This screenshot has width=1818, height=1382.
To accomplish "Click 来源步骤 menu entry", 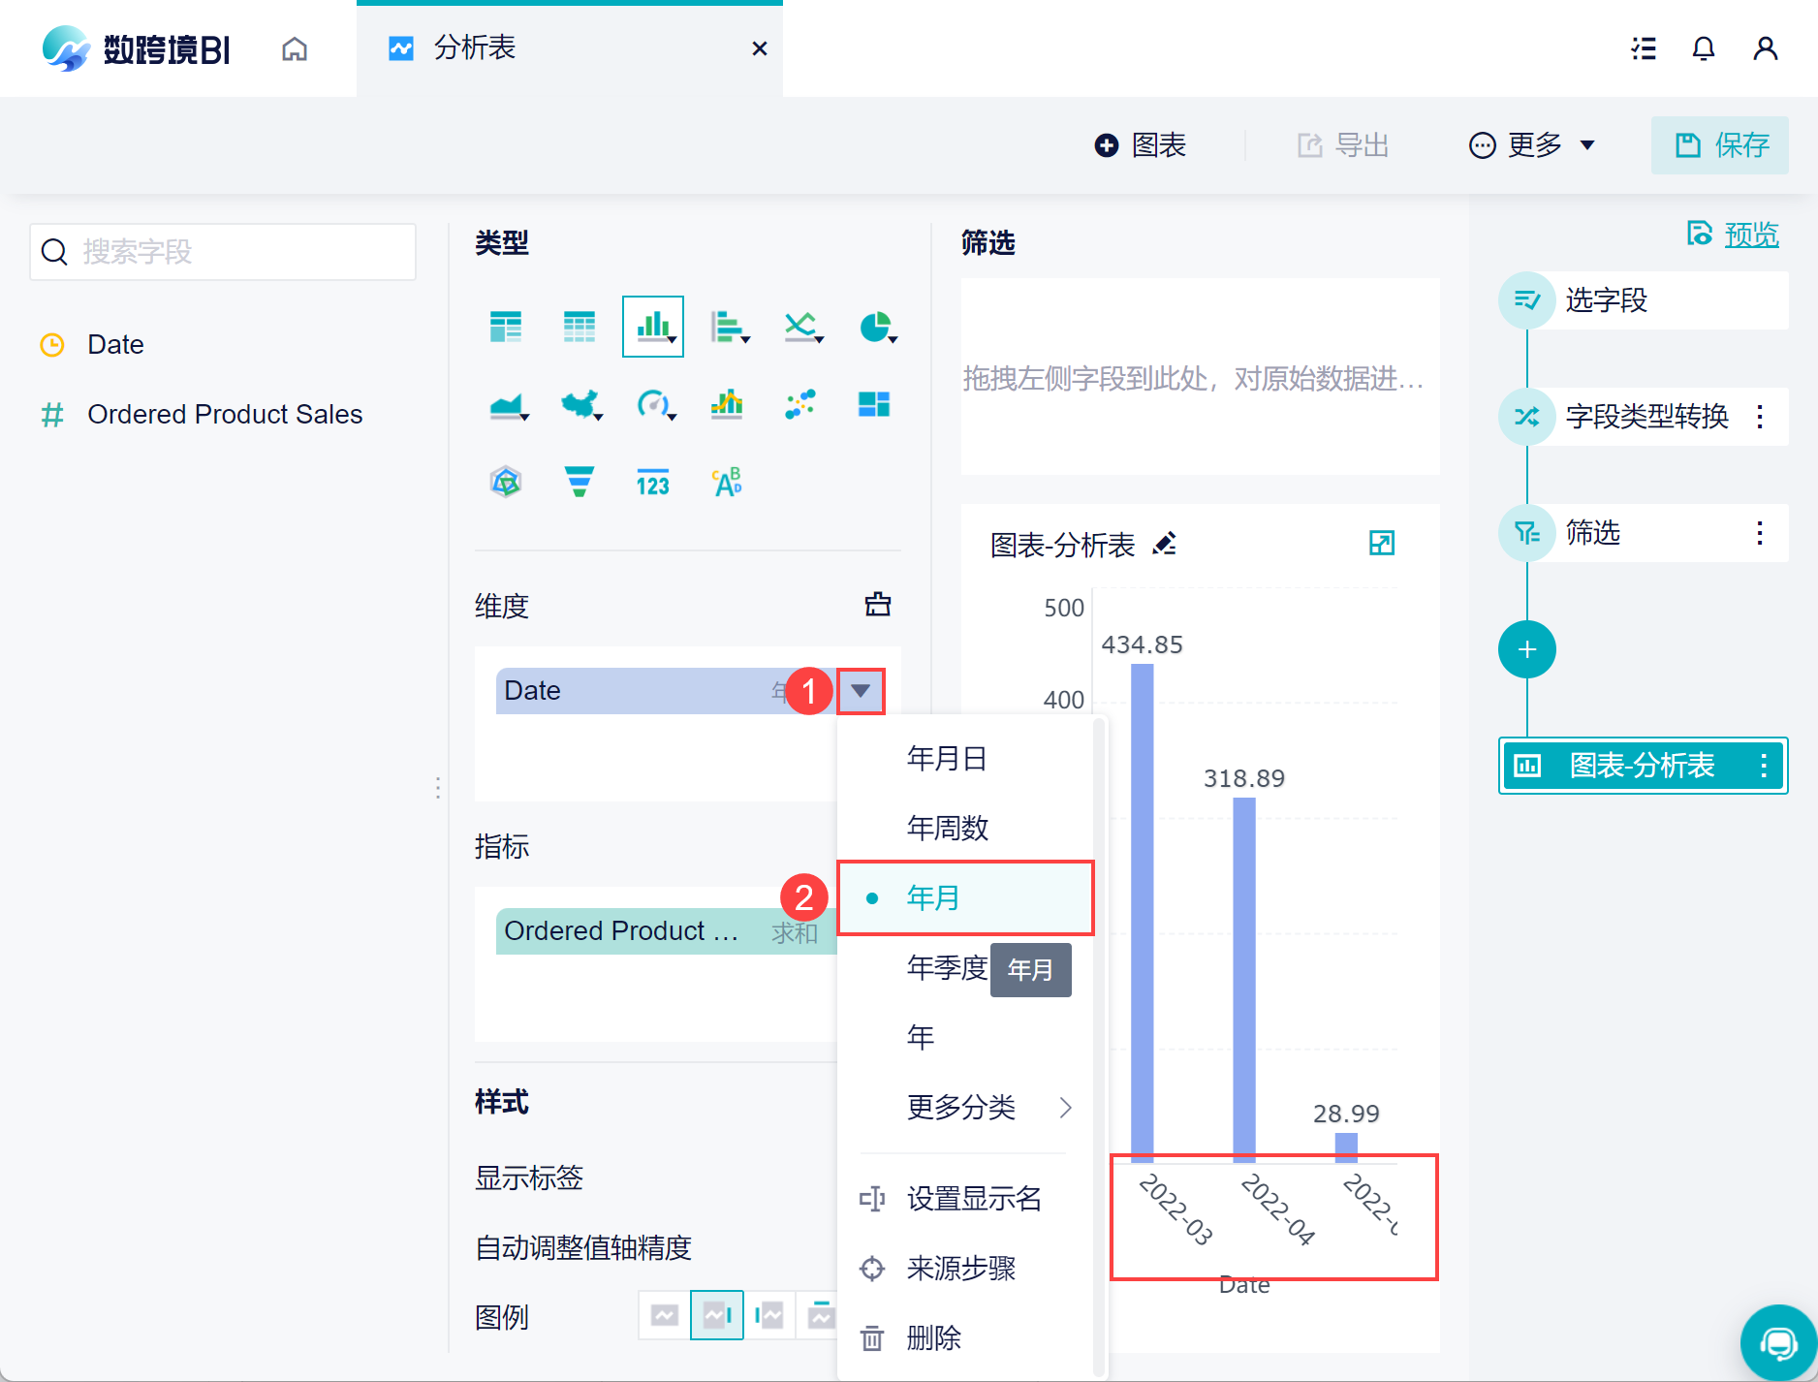I will [x=965, y=1269].
